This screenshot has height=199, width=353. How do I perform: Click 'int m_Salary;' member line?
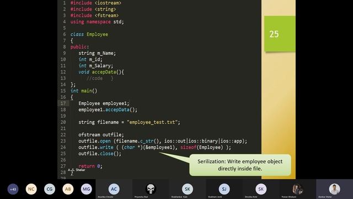click(x=96, y=66)
